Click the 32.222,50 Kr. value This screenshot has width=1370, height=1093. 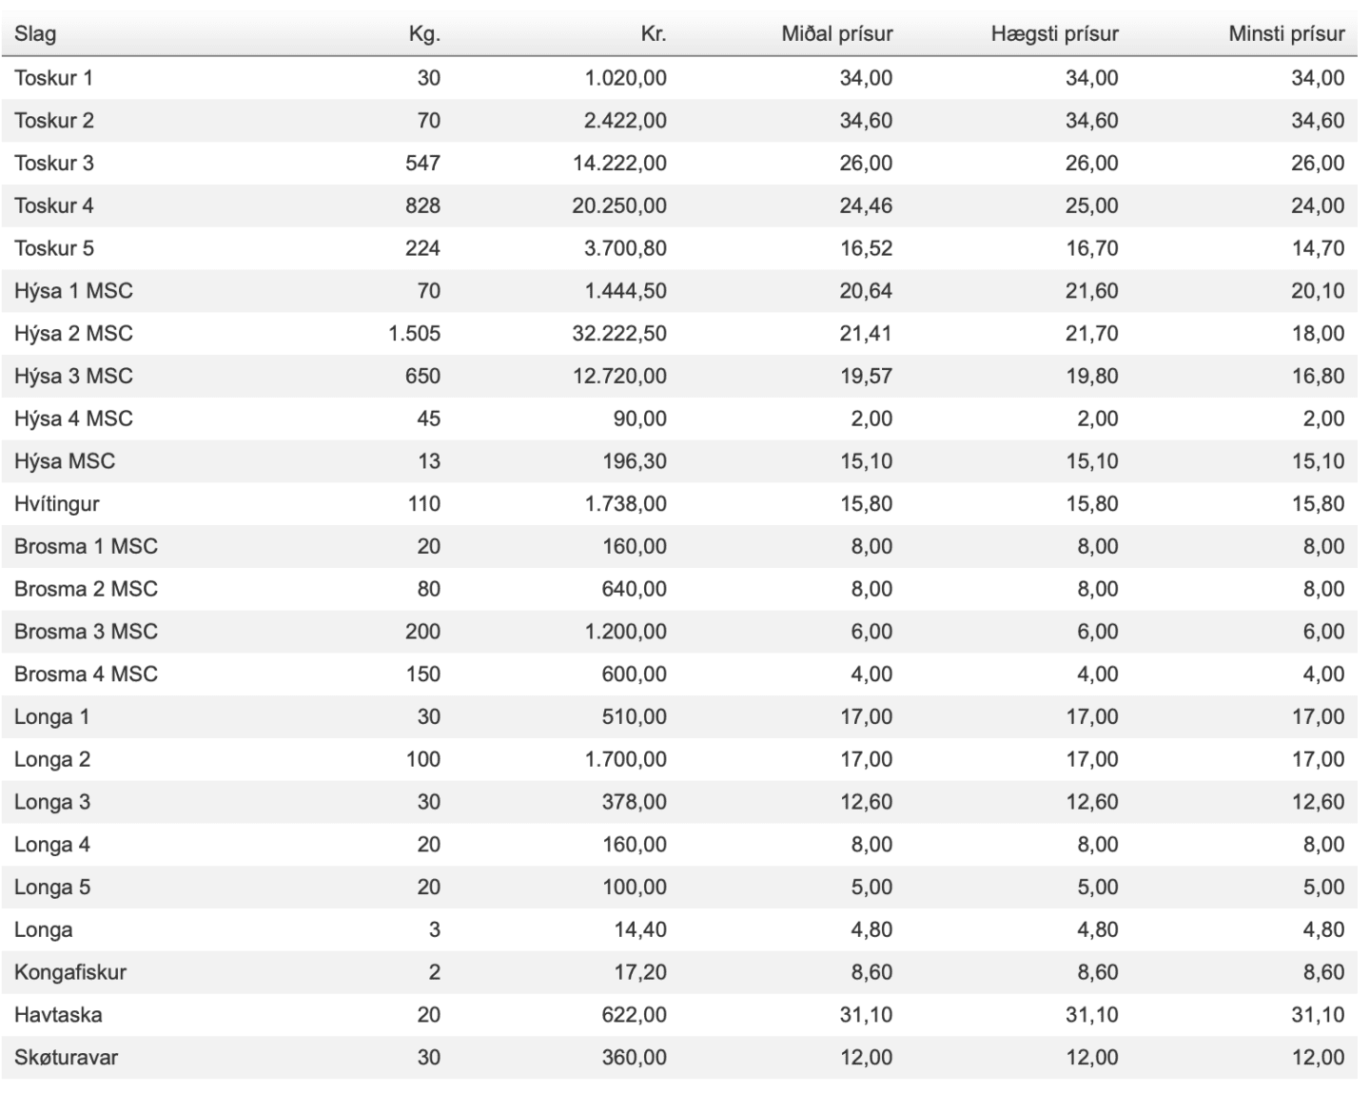[x=619, y=334]
